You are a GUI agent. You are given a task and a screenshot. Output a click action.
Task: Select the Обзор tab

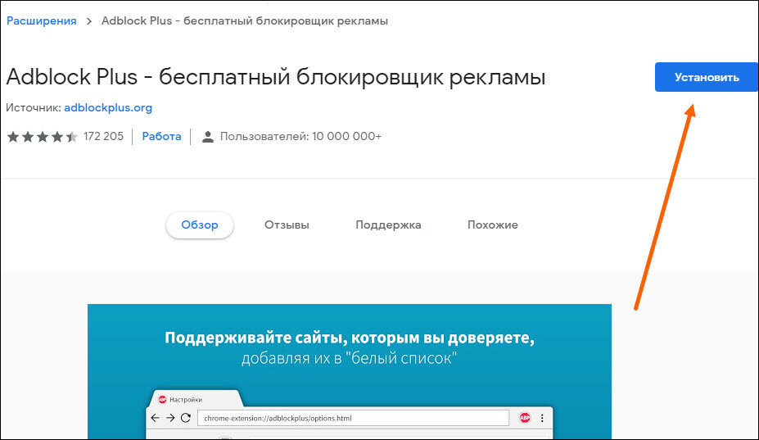coord(200,225)
